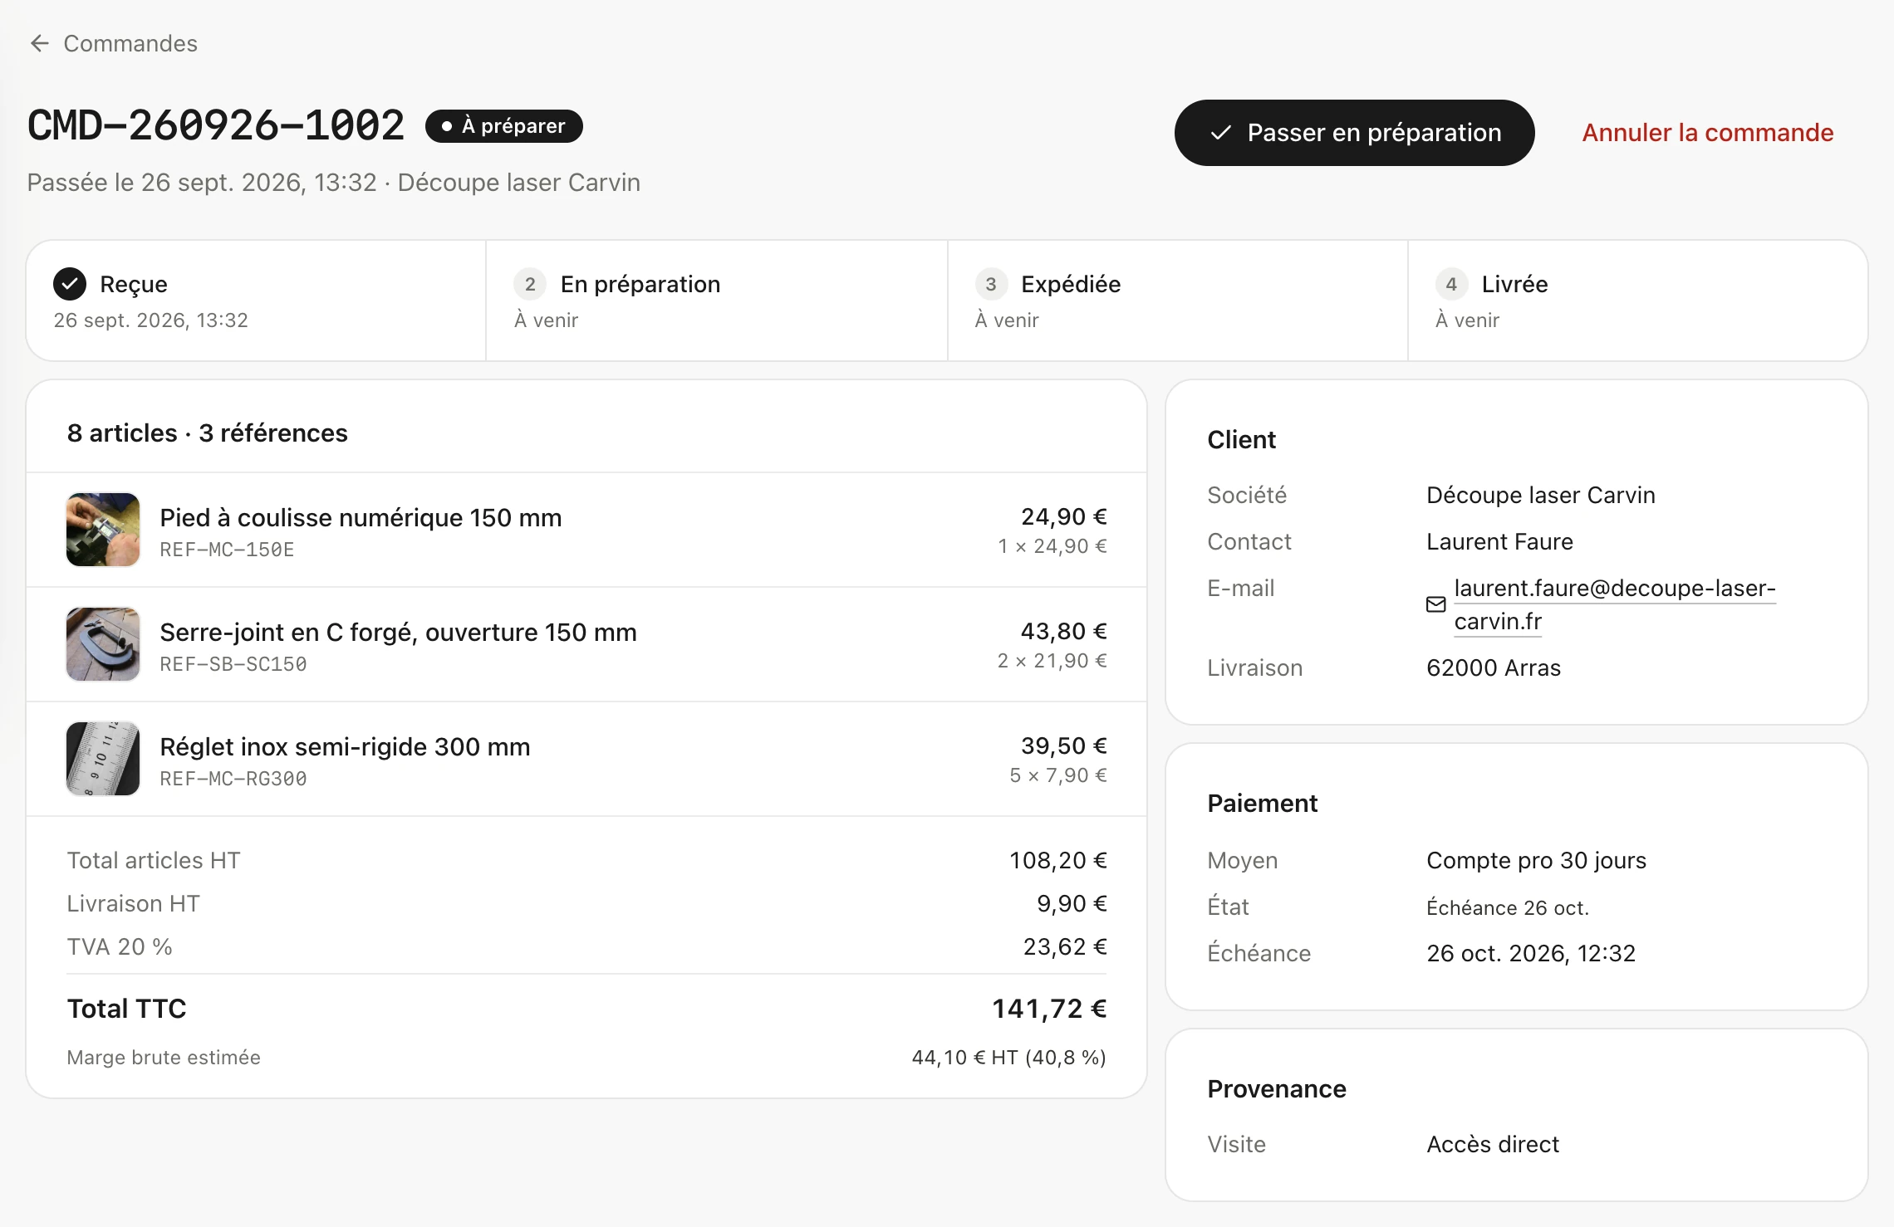This screenshot has height=1227, width=1894.
Task: Click the Passée le 26 sept. 2026 subtitle
Action: coord(334,183)
